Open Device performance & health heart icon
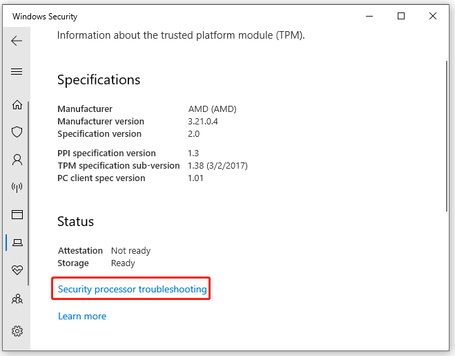 pyautogui.click(x=17, y=271)
